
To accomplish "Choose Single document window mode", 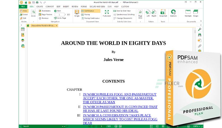I will pos(196,13).
